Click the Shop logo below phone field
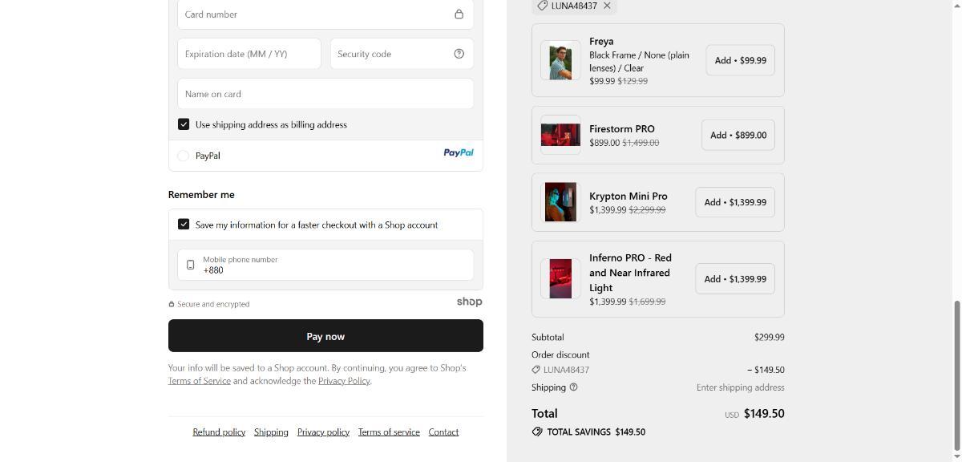The width and height of the screenshot is (962, 462). (469, 302)
